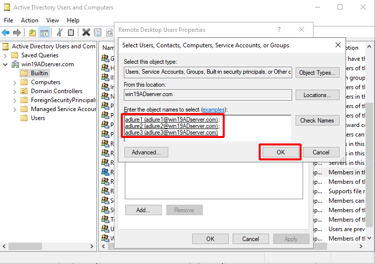Open the examples link
Screen dimensions: 375x264
coord(214,110)
